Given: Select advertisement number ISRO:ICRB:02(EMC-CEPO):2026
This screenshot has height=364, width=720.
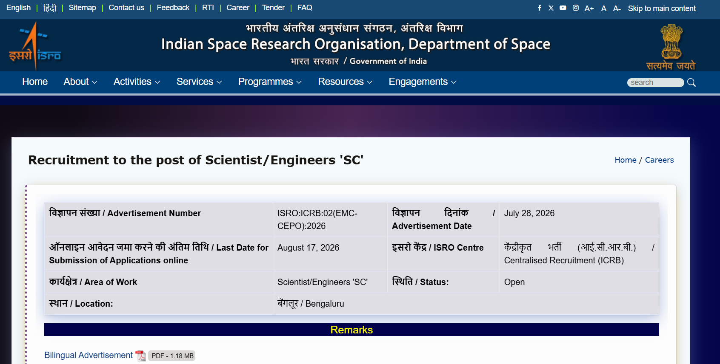Looking at the screenshot, I should pyautogui.click(x=317, y=220).
